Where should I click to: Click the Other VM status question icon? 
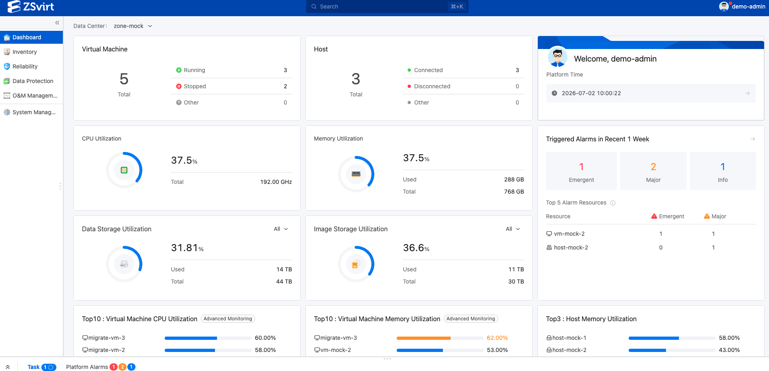(x=179, y=102)
